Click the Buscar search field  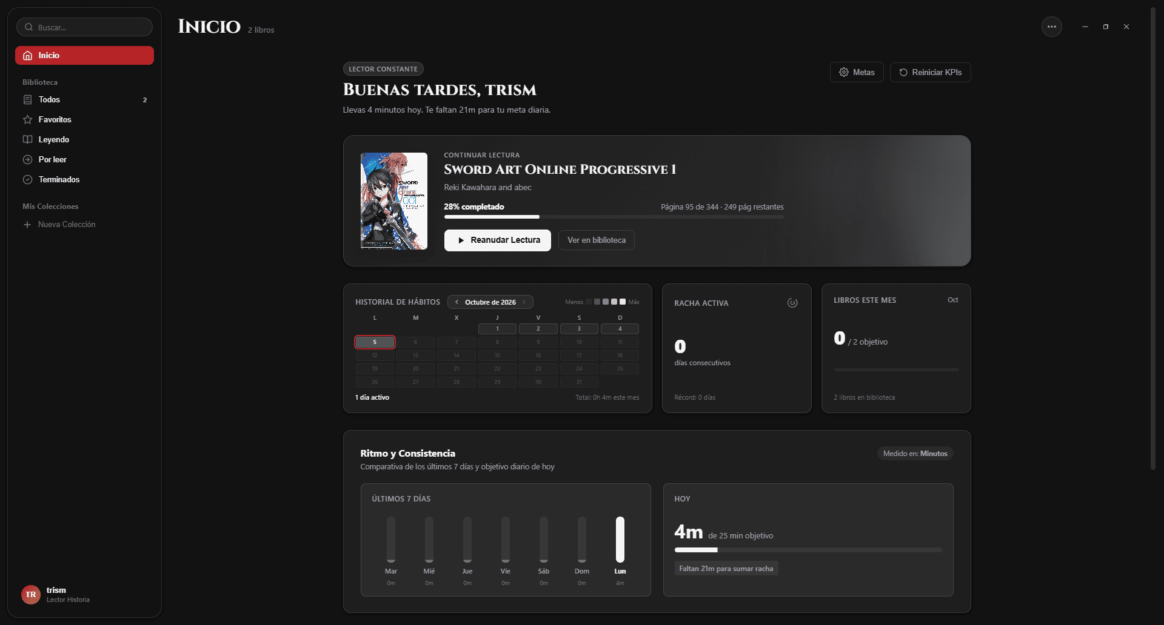point(84,27)
